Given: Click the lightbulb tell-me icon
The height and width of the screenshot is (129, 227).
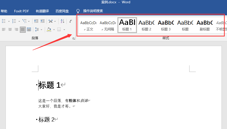Looking at the screenshot, I should 78,11.
